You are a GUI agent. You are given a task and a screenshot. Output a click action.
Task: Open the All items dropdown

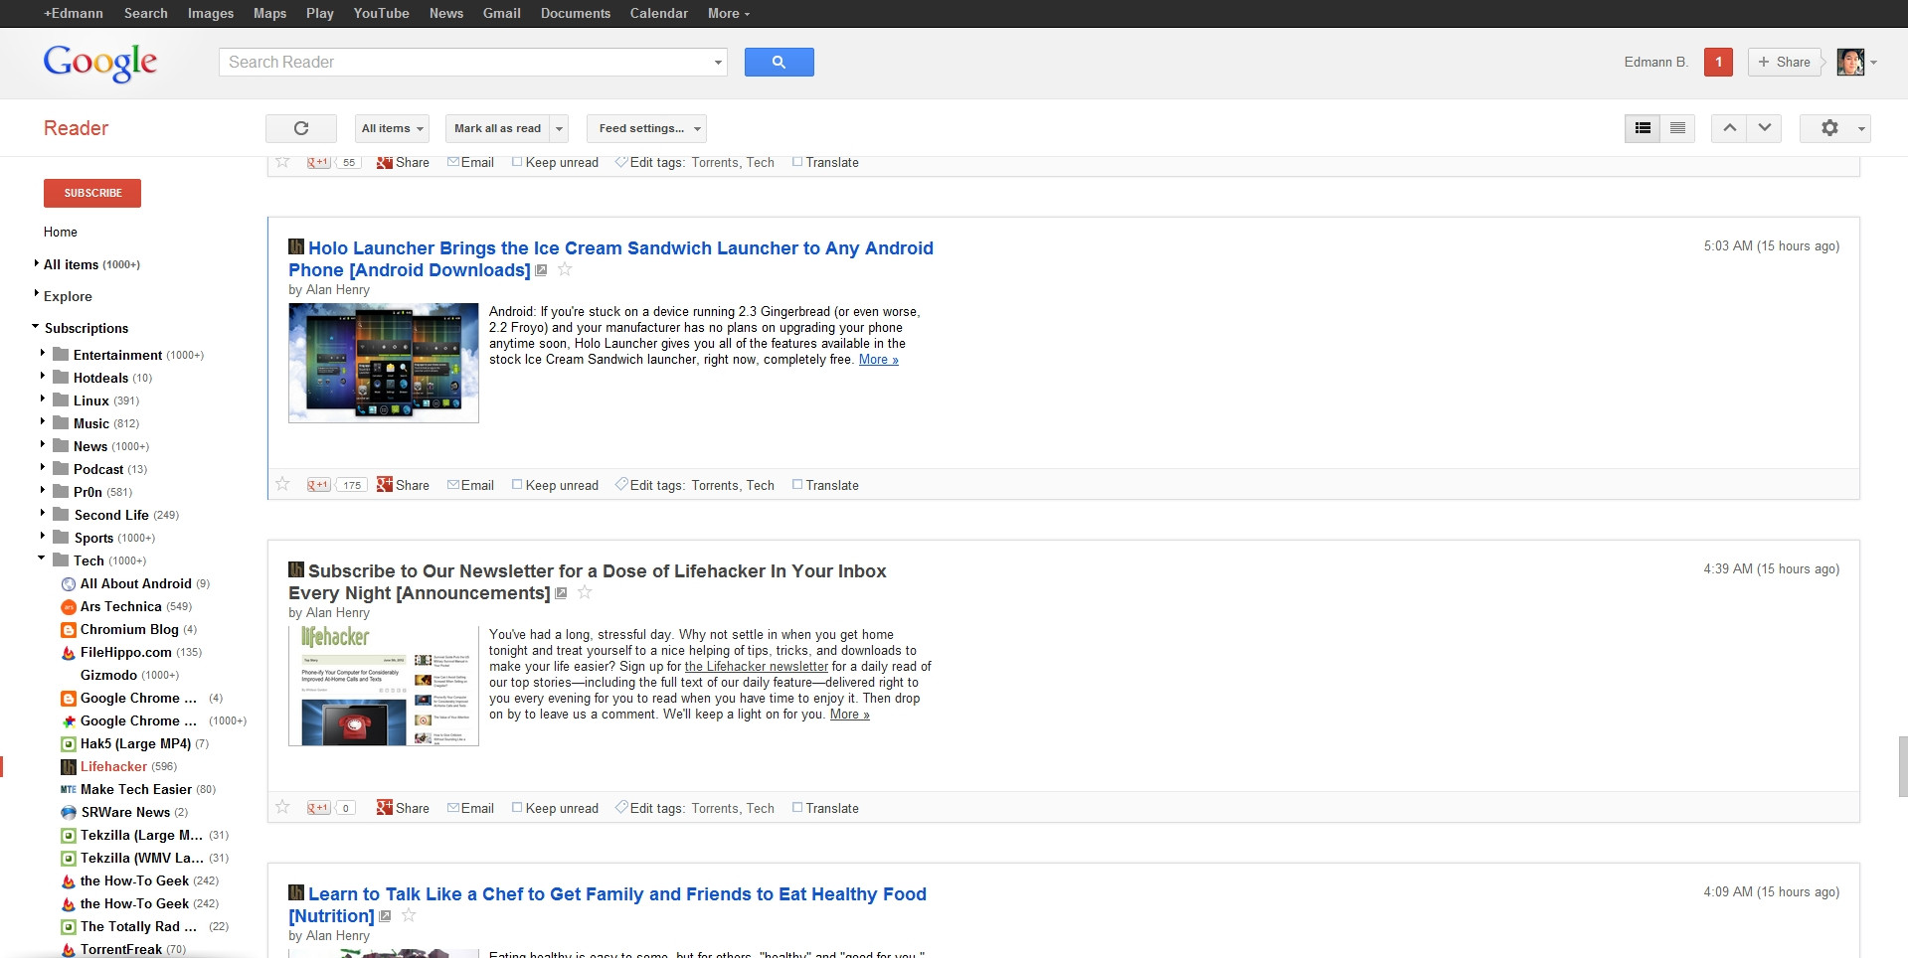(392, 128)
